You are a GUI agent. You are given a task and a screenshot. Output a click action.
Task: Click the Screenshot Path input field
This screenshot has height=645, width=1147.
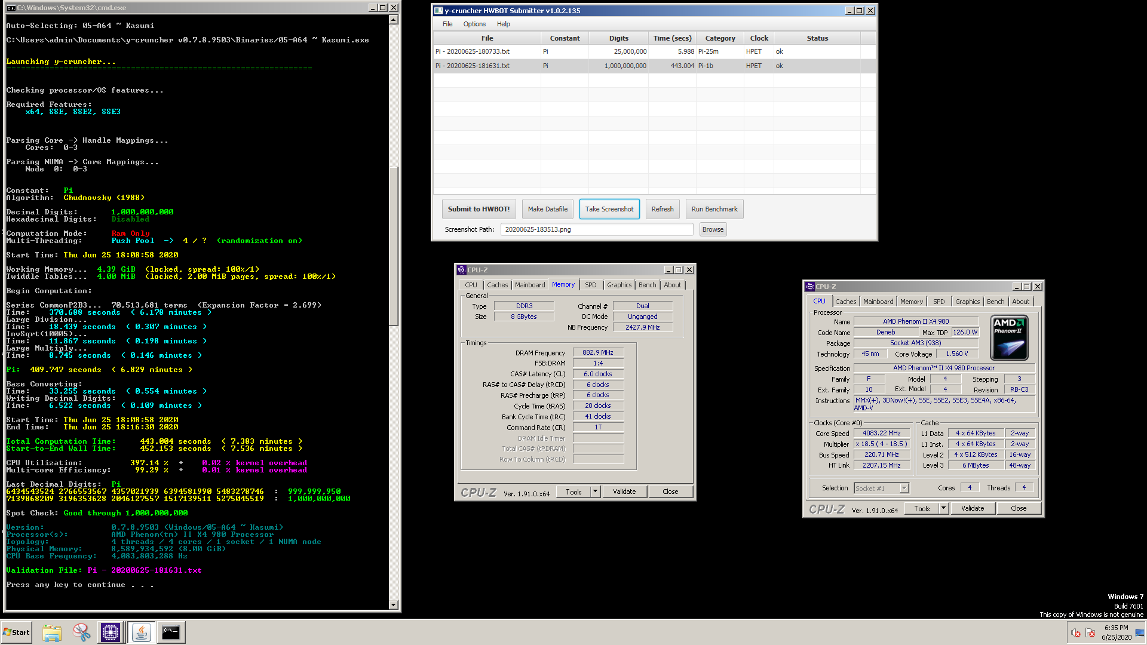[597, 229]
